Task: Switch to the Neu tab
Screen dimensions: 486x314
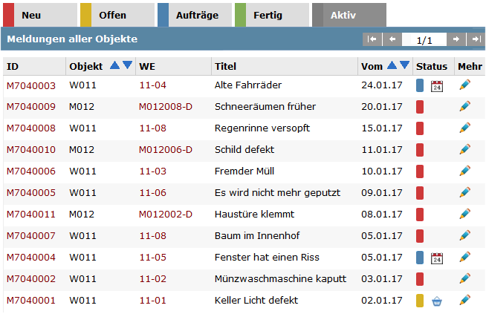Action: (x=40, y=15)
